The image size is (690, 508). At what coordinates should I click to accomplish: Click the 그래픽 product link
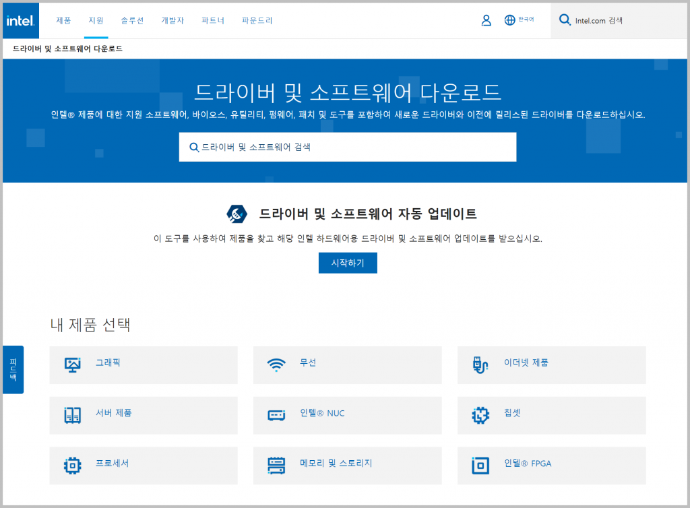[x=108, y=363]
